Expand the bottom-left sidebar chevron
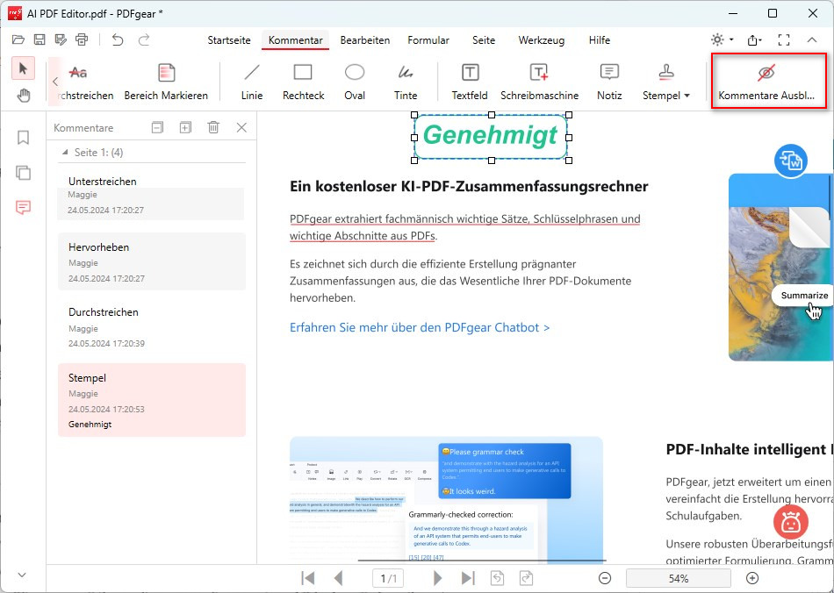Screen dimensions: 834x593 click(x=22, y=575)
